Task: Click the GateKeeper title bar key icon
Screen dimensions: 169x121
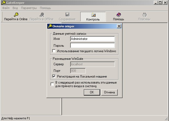Action: pyautogui.click(x=4, y=2)
